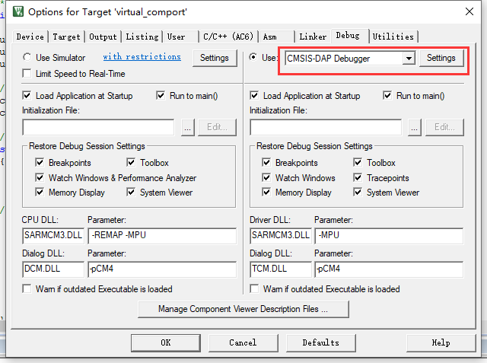Toggle debugger Memory Display checkbox
Viewport: 487px width, 363px height.
coord(266,193)
